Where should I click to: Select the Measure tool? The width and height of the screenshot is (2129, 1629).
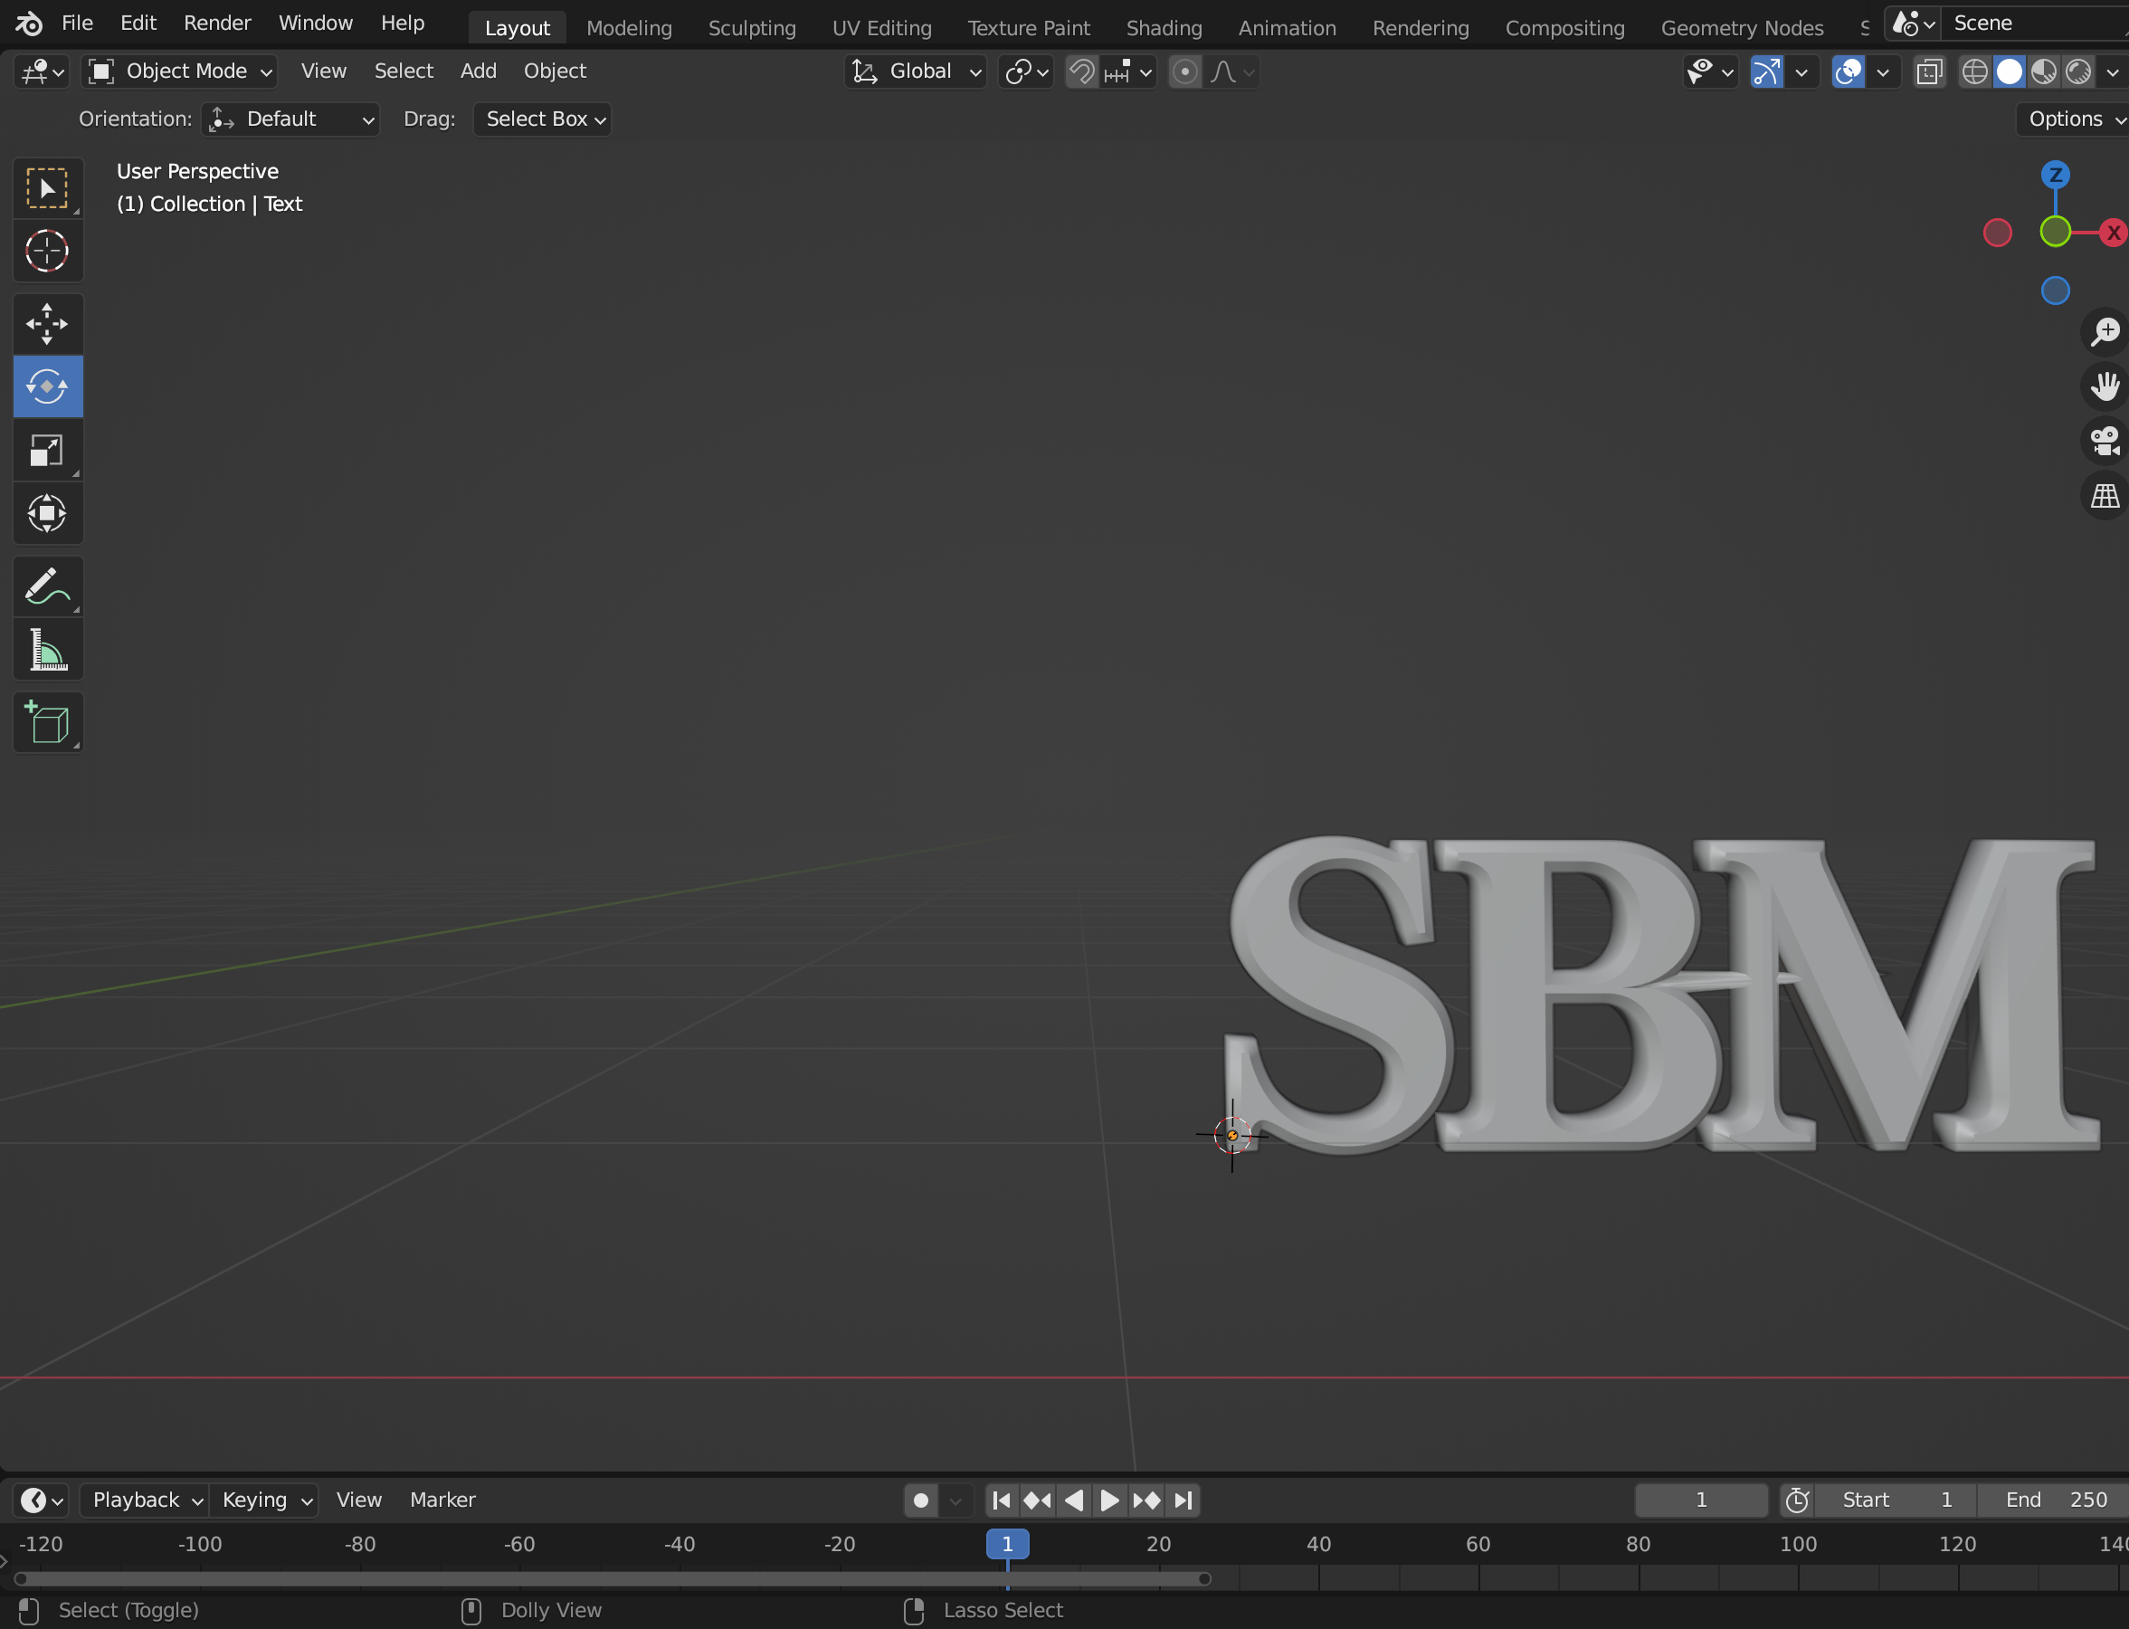[48, 650]
